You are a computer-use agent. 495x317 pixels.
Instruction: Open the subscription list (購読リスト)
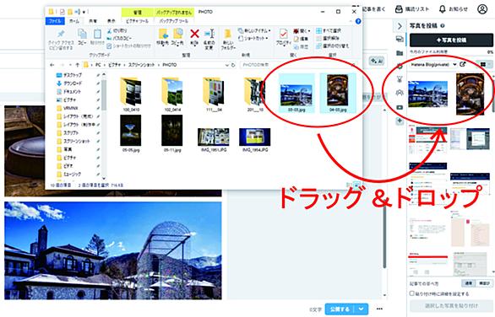coord(412,9)
